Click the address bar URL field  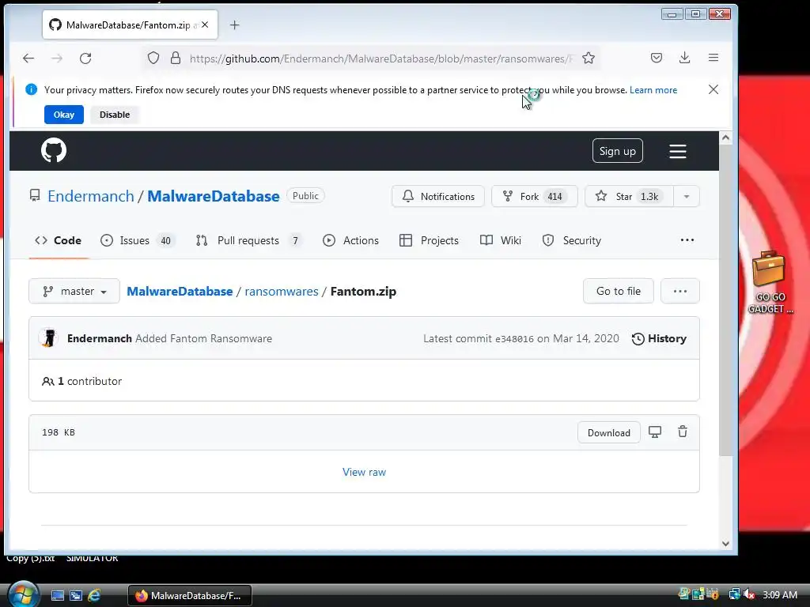pos(381,58)
